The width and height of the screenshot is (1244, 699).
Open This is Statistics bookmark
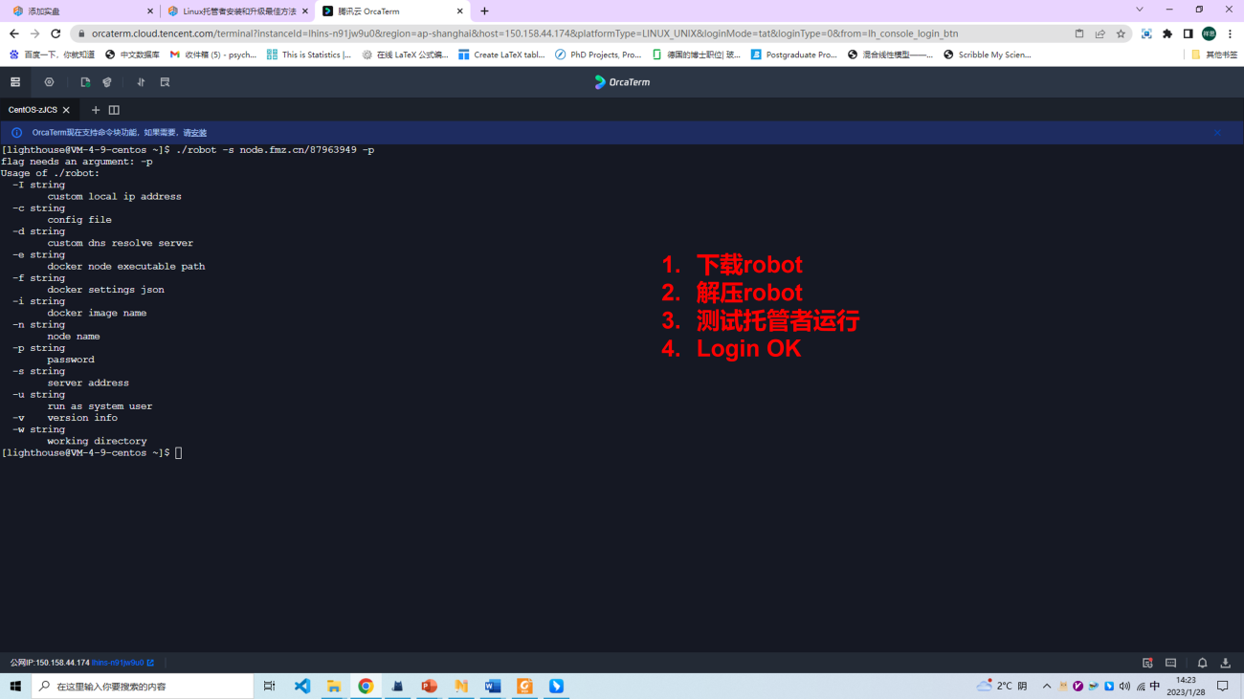[309, 55]
